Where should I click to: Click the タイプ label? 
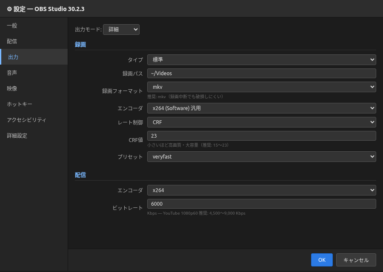135,60
